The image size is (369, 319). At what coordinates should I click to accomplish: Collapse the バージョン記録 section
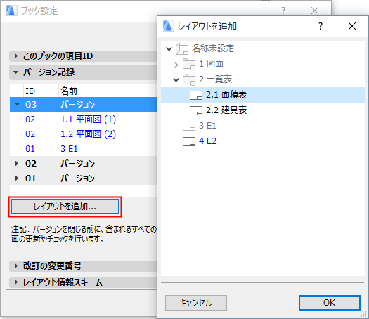[x=15, y=72]
